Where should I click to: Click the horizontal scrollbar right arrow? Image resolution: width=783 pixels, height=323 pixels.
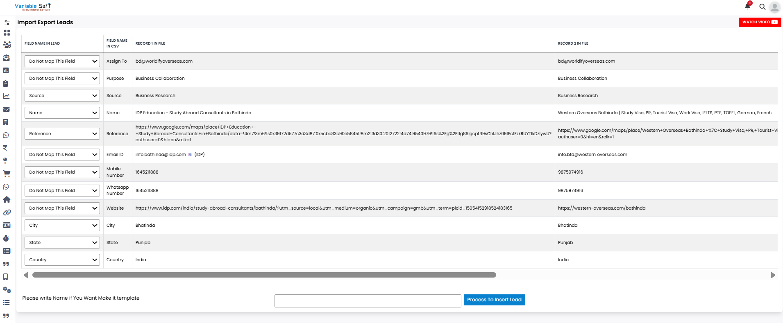point(773,275)
